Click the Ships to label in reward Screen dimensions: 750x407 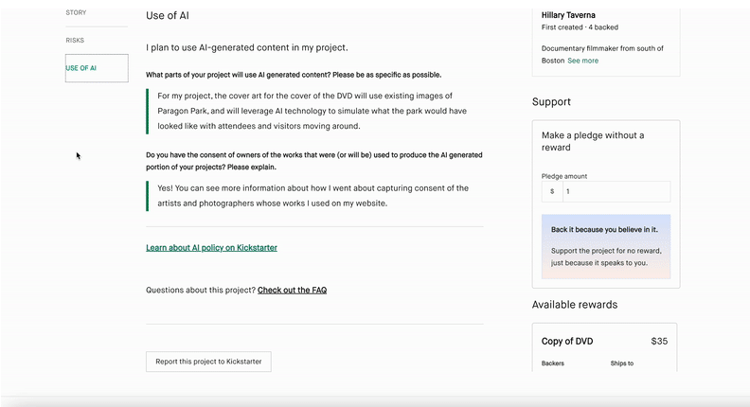[621, 363]
